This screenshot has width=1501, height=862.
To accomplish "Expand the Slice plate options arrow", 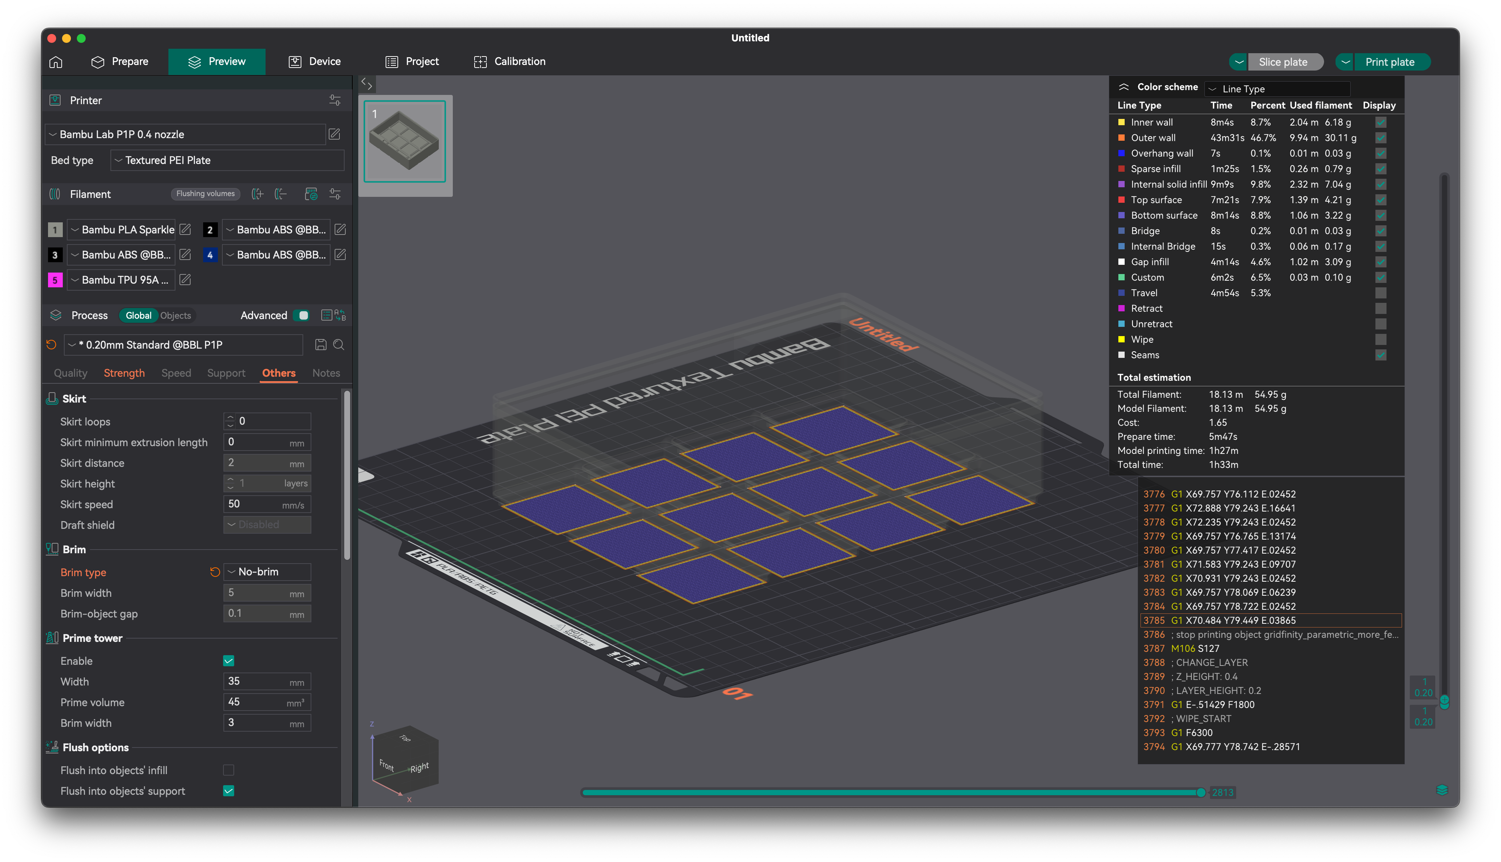I will coord(1238,62).
